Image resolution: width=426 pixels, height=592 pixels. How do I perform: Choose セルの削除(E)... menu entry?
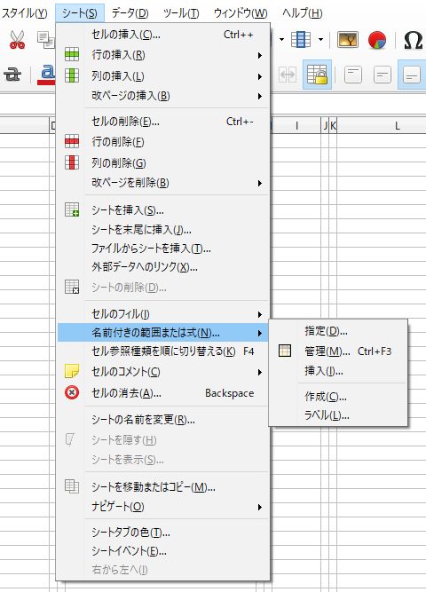[x=162, y=122]
